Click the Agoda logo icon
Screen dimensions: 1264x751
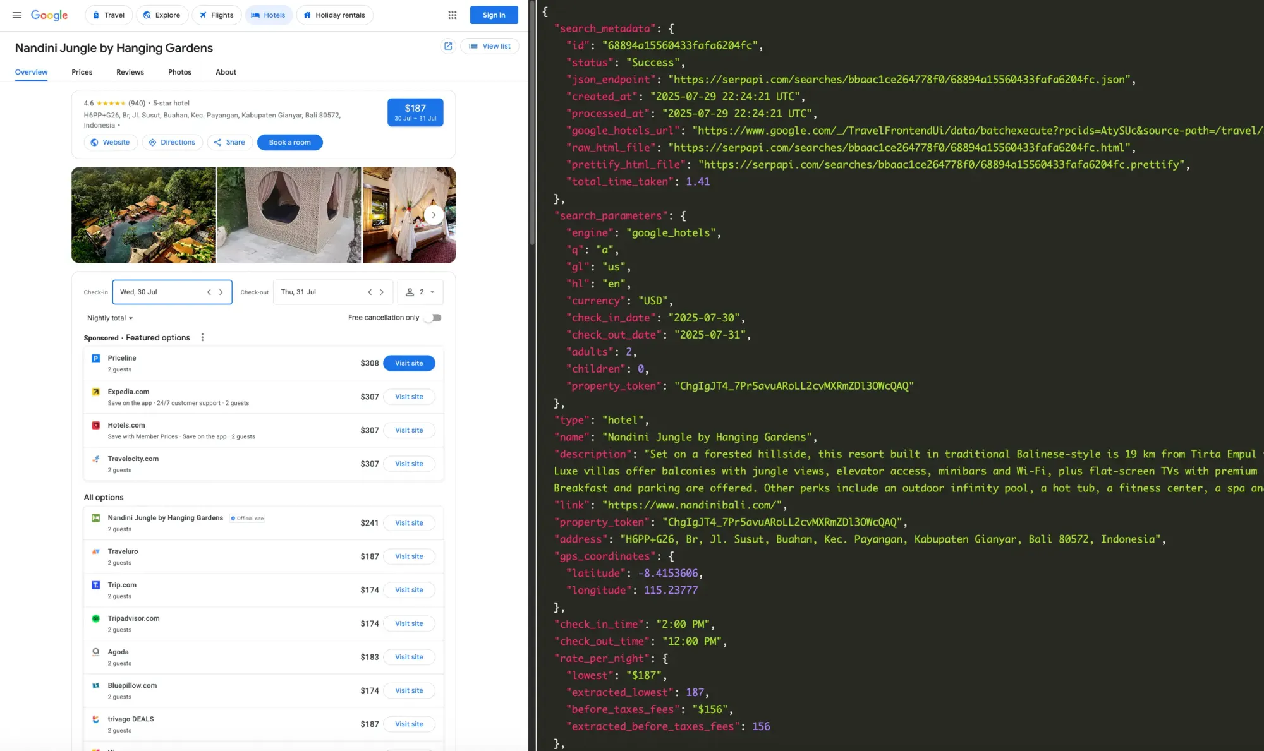96,652
